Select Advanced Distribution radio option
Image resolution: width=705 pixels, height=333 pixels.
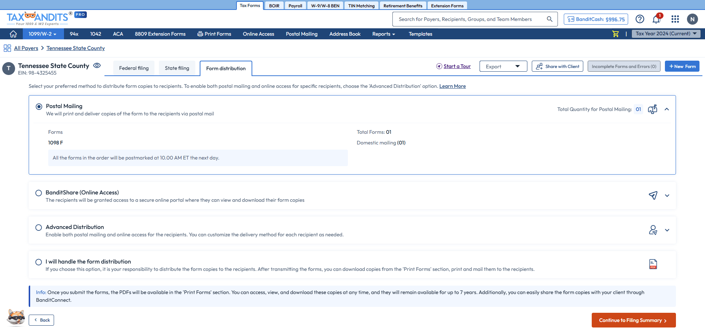39,228
